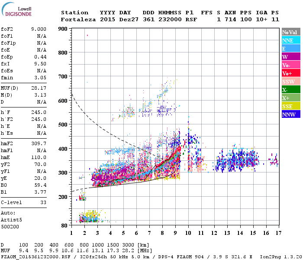Click the 232000 time value
303x260 pixels.
click(170, 19)
